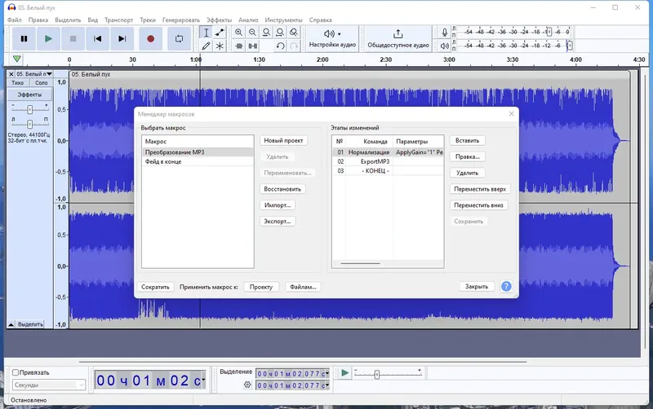Select step 01 Нормализация row

click(388, 152)
